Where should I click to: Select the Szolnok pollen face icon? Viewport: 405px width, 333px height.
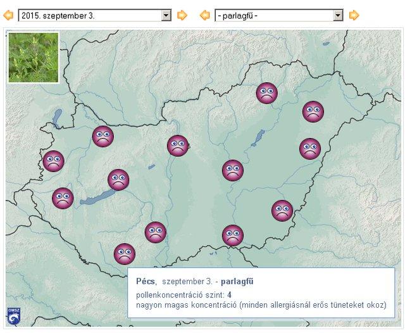click(233, 170)
